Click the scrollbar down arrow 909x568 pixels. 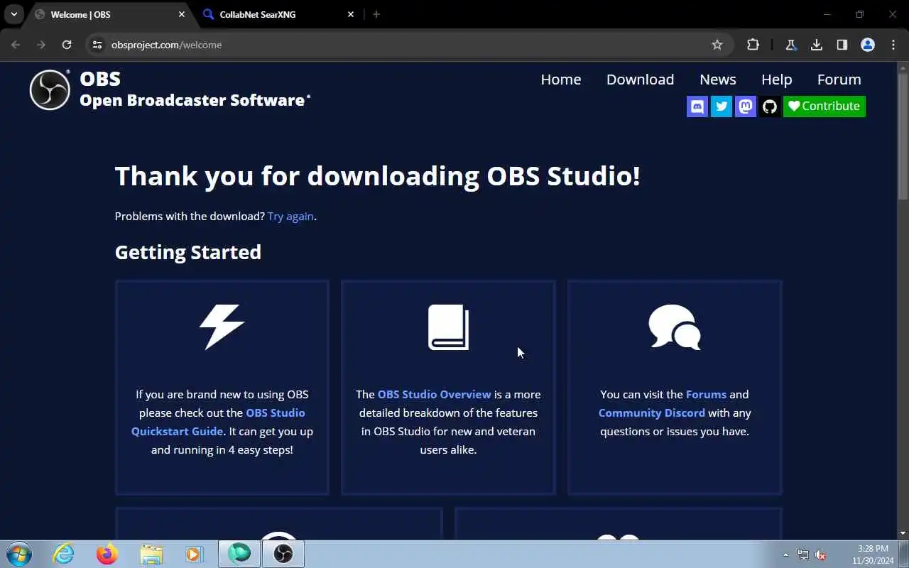903,533
